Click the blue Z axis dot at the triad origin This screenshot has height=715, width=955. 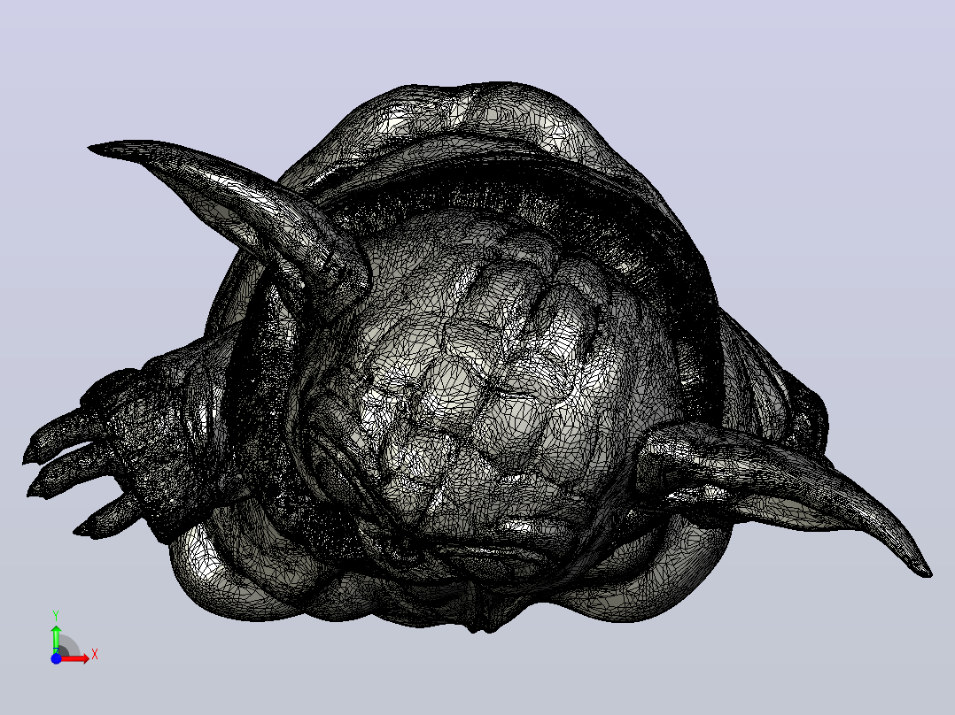[56, 658]
